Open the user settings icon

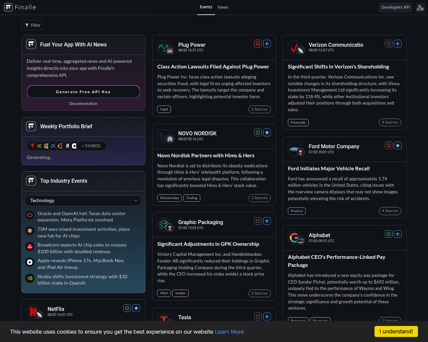pyautogui.click(x=420, y=7)
